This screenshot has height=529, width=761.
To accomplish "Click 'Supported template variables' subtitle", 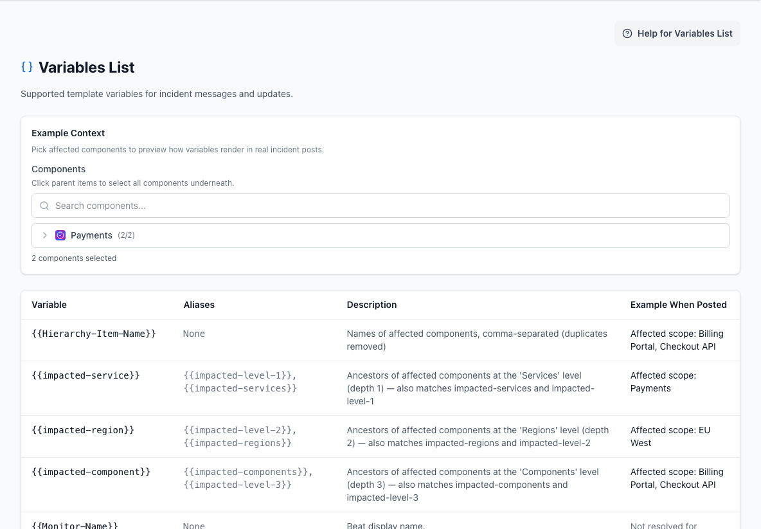I will [157, 94].
